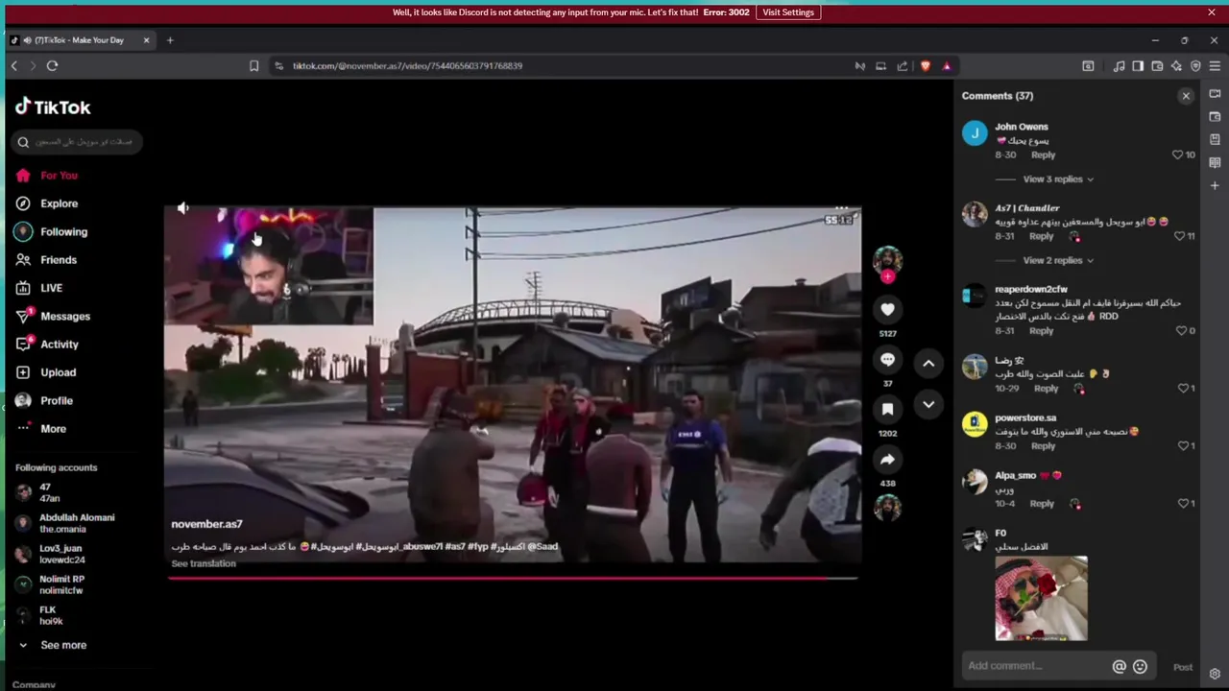
Task: Click the TikTok search field
Action: [x=79, y=142]
